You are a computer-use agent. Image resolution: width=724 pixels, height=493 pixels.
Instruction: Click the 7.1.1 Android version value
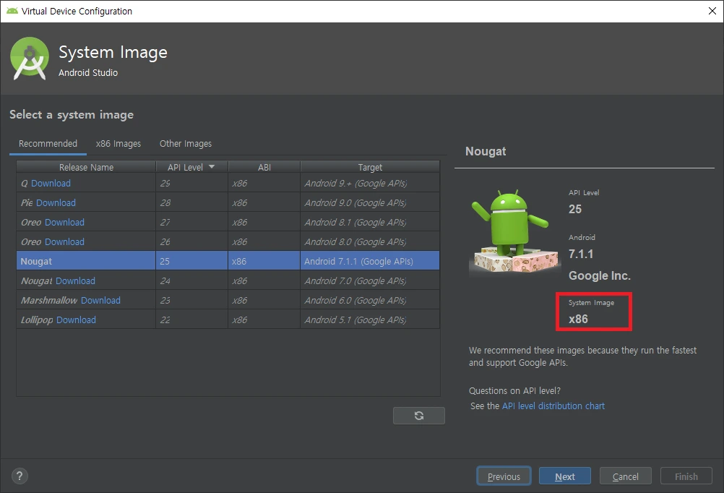click(581, 254)
